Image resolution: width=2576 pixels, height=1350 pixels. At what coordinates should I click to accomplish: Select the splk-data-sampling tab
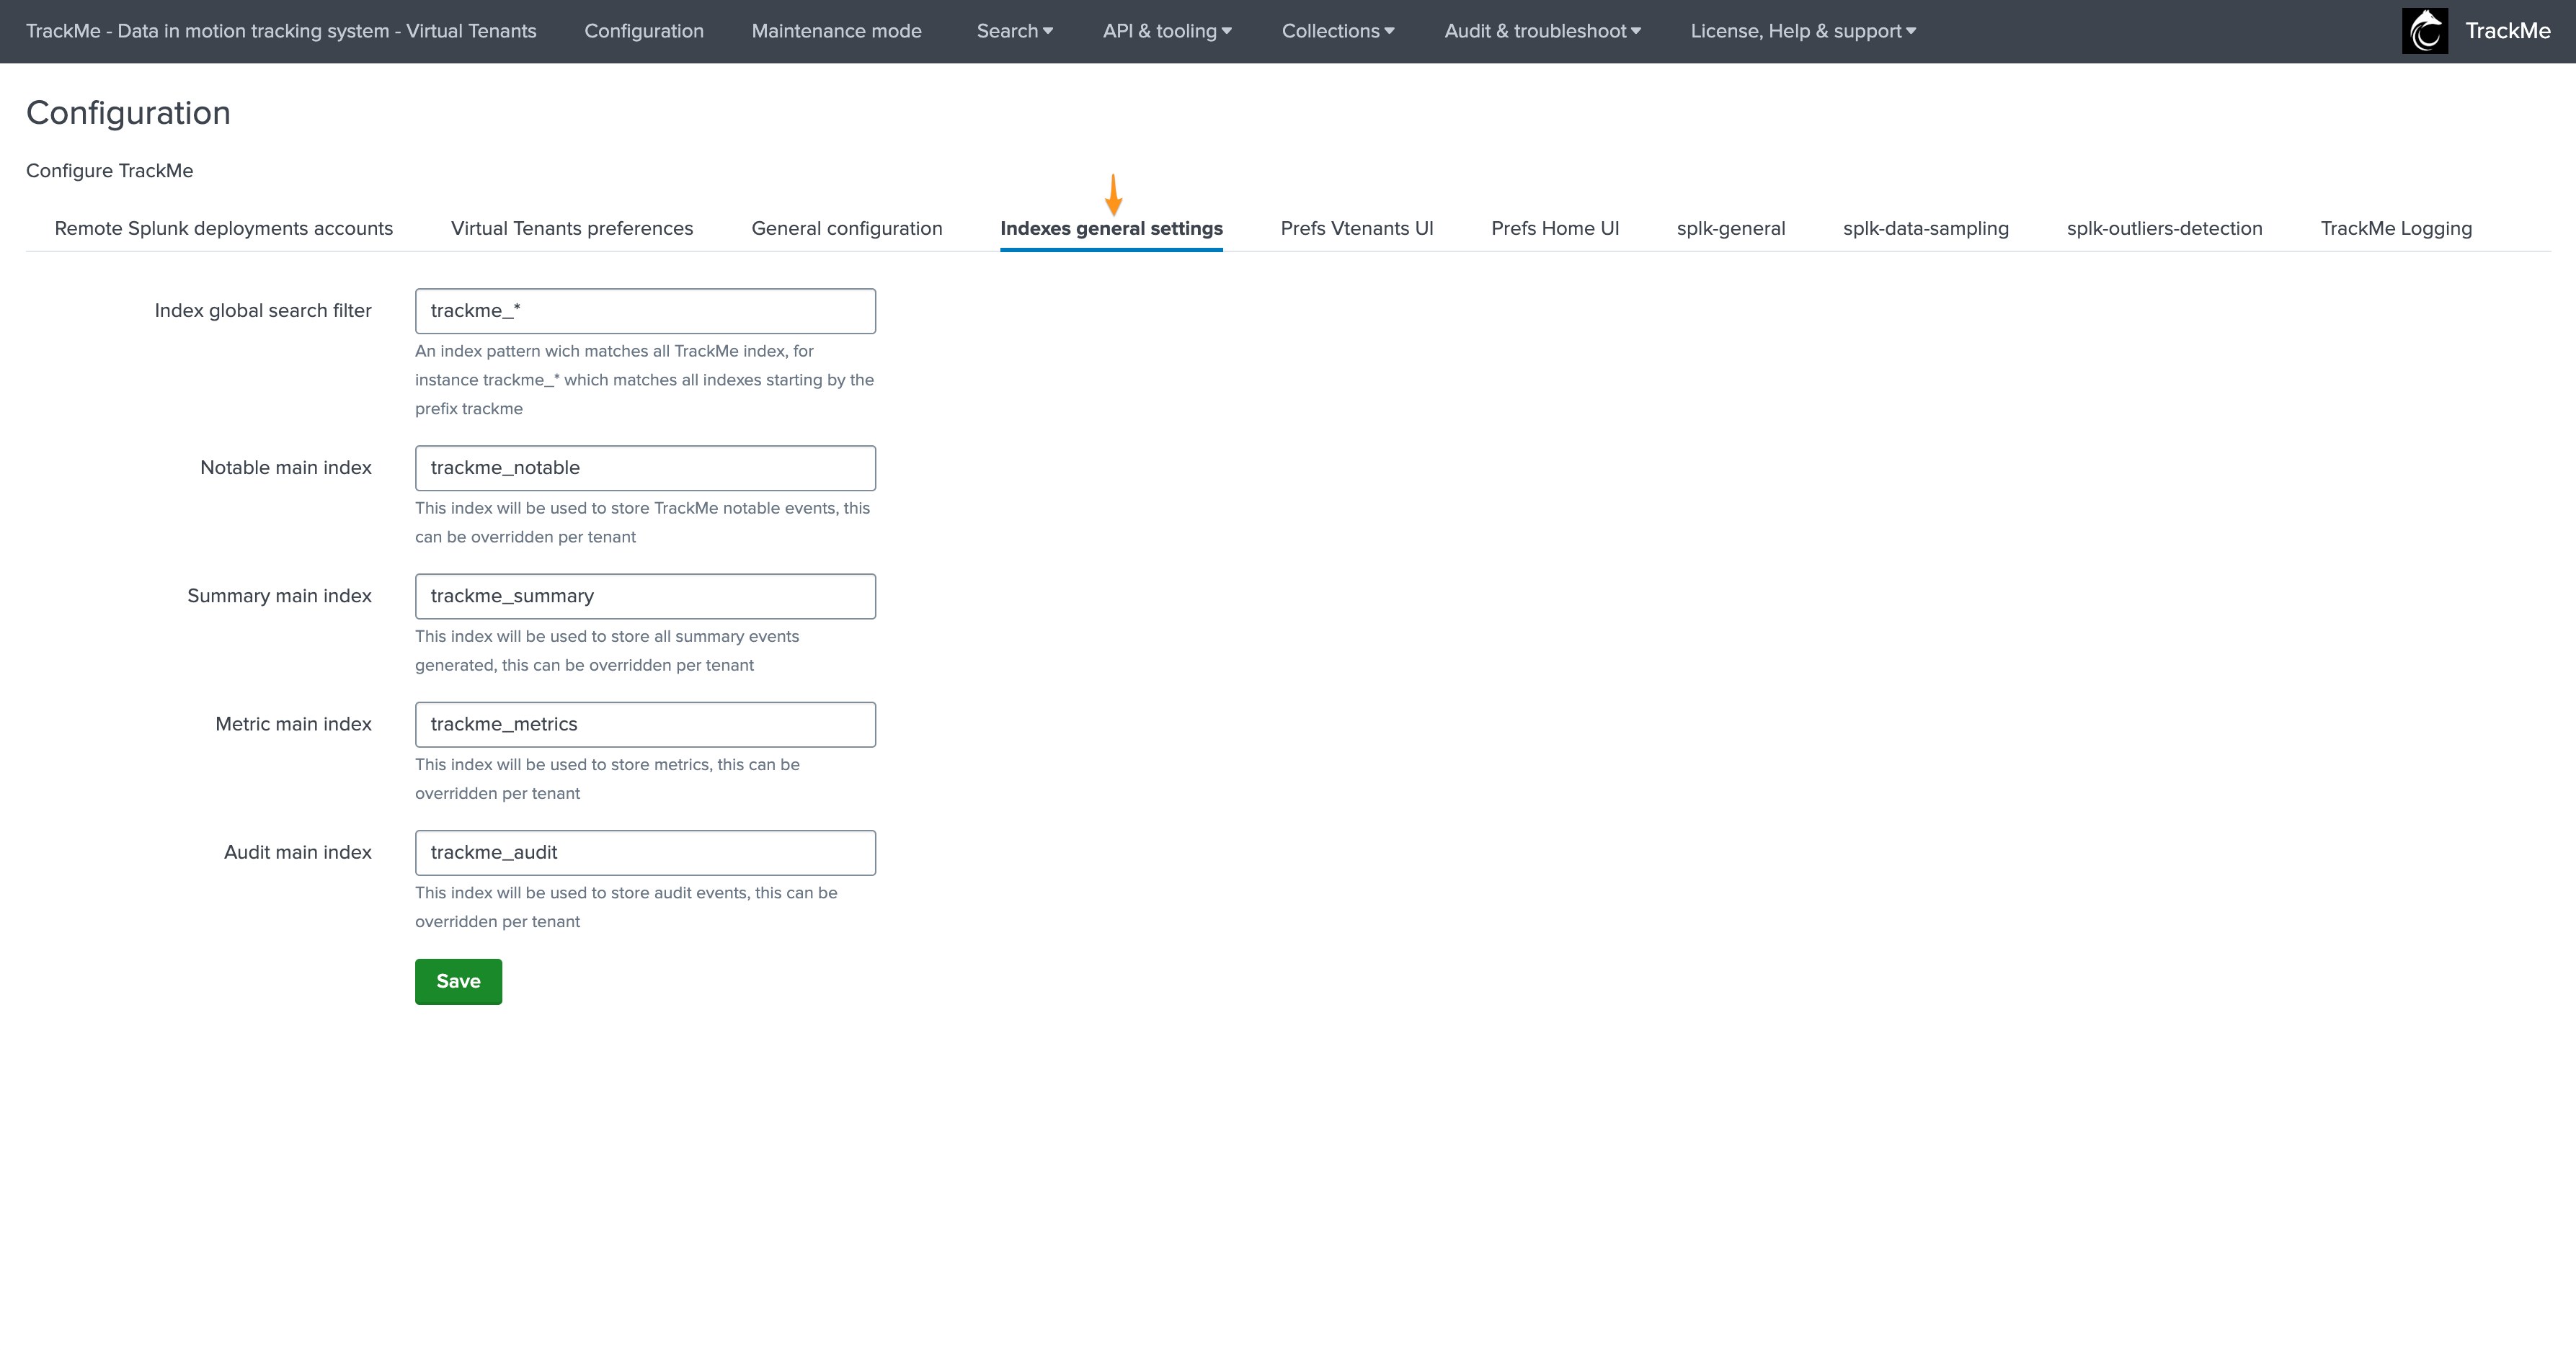[1925, 229]
